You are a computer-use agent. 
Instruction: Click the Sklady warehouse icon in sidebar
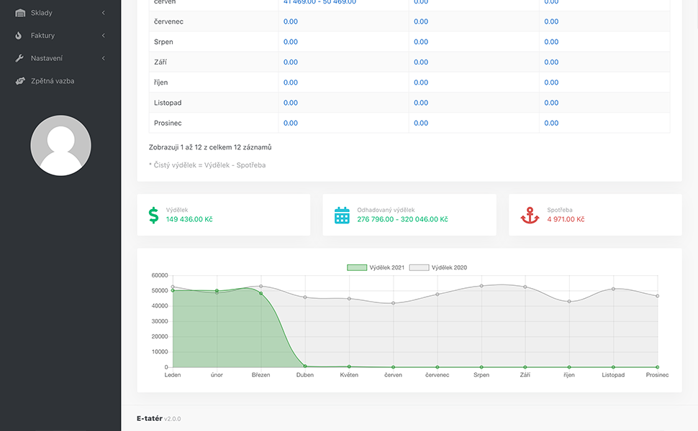tap(20, 13)
